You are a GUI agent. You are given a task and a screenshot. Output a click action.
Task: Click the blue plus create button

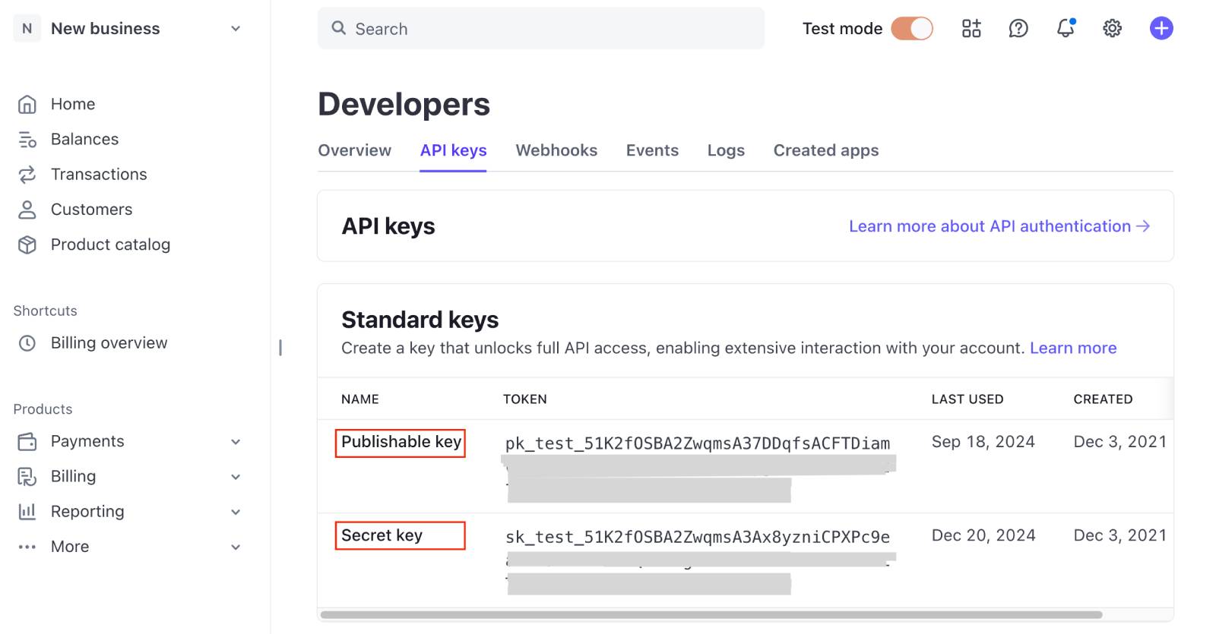[1161, 29]
